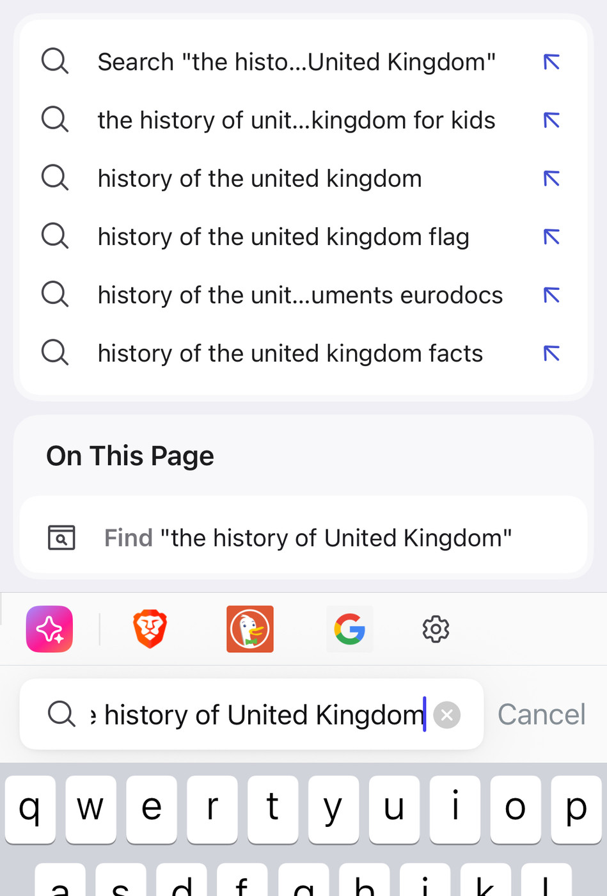Screen dimensions: 607x896
Task: Select suggestion "history of the united kingdom"
Action: pos(260,179)
